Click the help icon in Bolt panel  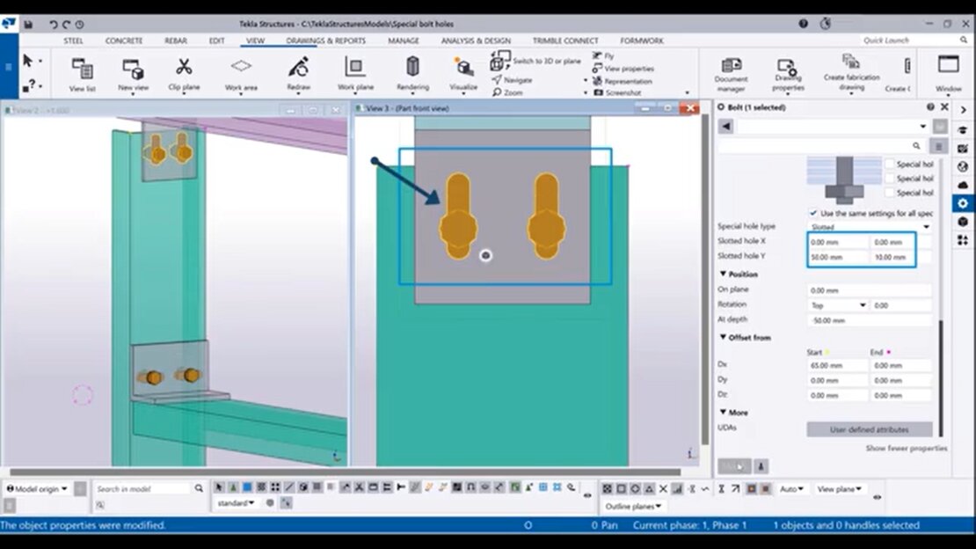point(930,107)
